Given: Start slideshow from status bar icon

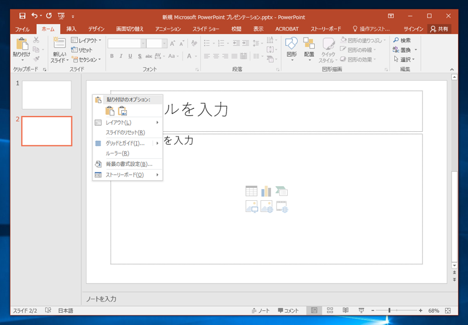Looking at the screenshot, I should click(x=361, y=310).
